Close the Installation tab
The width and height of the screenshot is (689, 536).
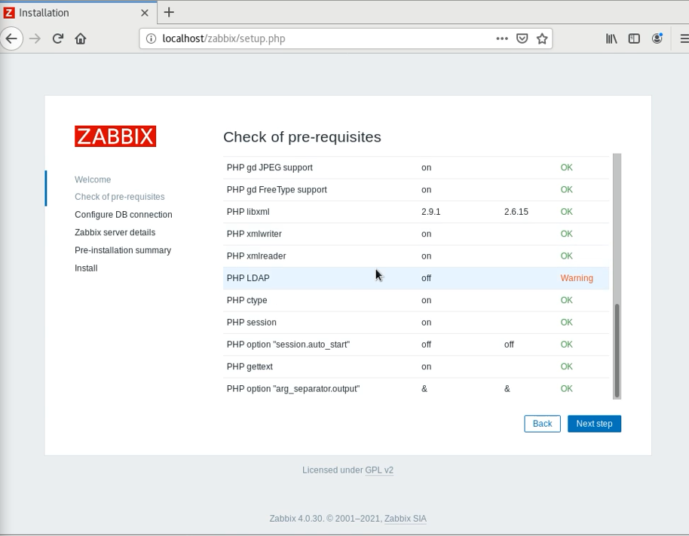(x=145, y=13)
